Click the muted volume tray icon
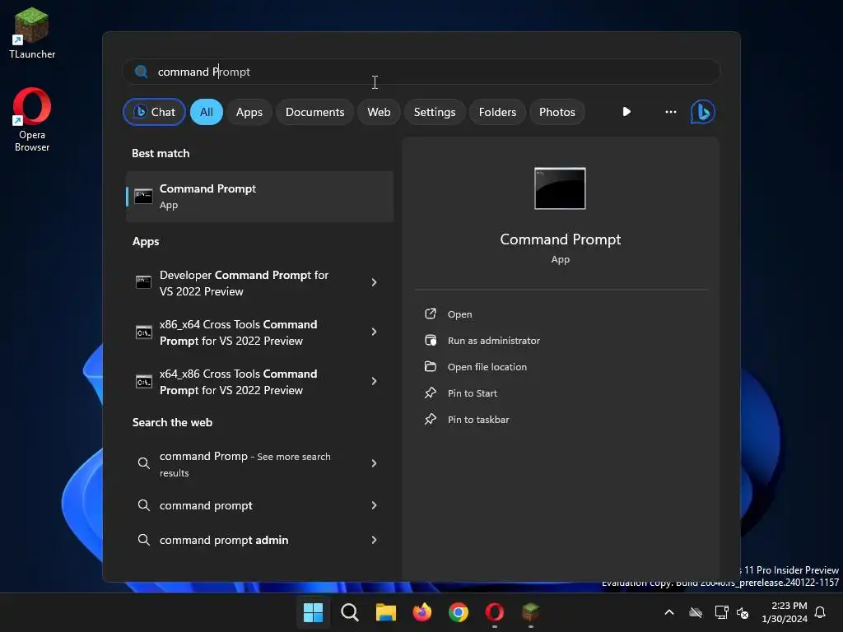Viewport: 843px width, 632px height. click(743, 612)
